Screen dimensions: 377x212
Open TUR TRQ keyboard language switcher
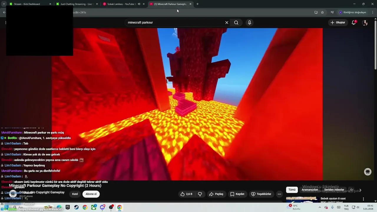(x=346, y=207)
